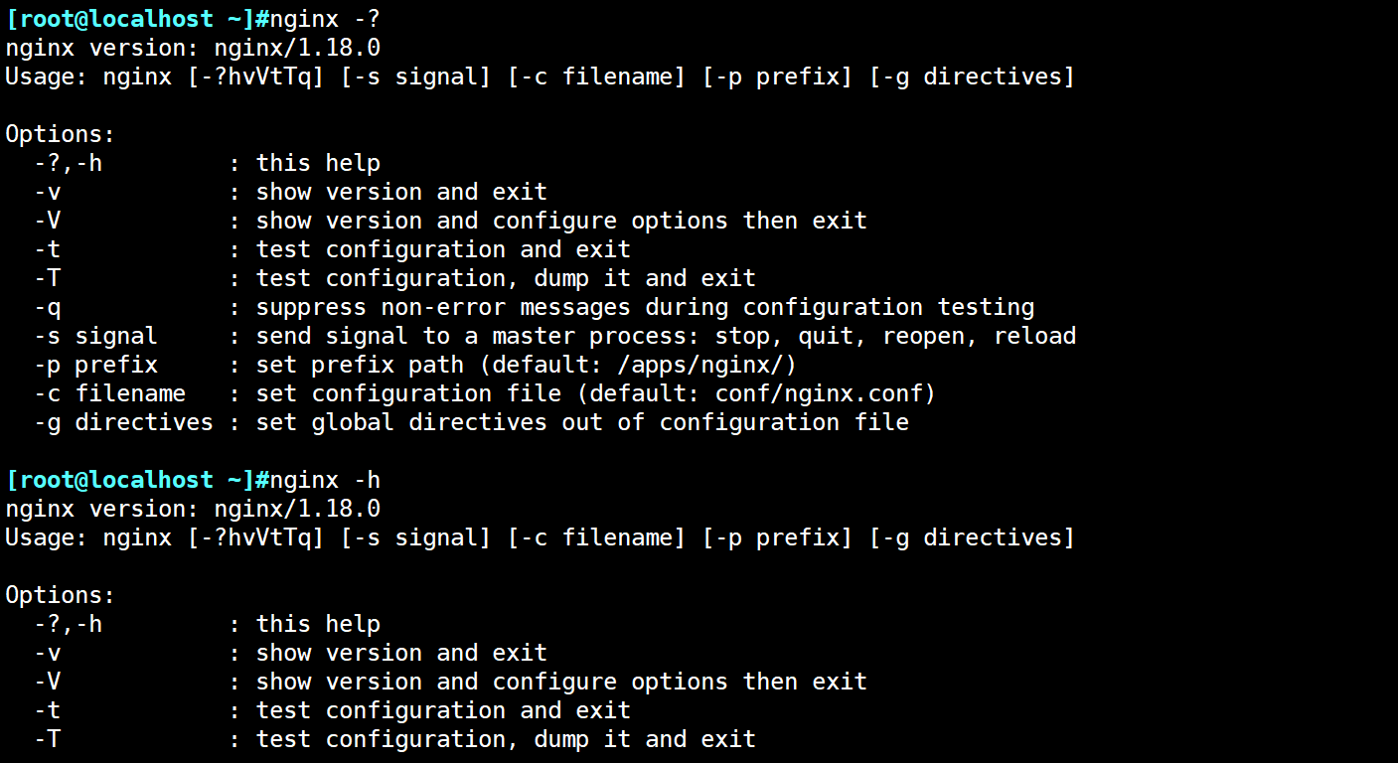The height and width of the screenshot is (763, 1398).
Task: Click the "-q" option flag
Action: pos(48,307)
